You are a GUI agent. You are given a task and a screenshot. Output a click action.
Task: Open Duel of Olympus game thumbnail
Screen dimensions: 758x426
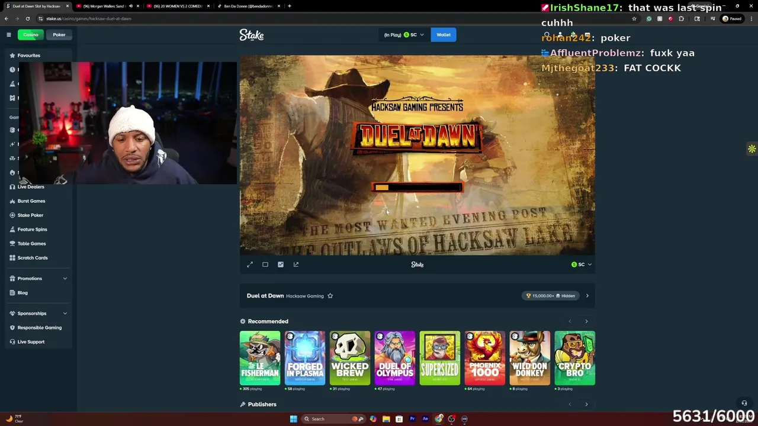pos(395,358)
